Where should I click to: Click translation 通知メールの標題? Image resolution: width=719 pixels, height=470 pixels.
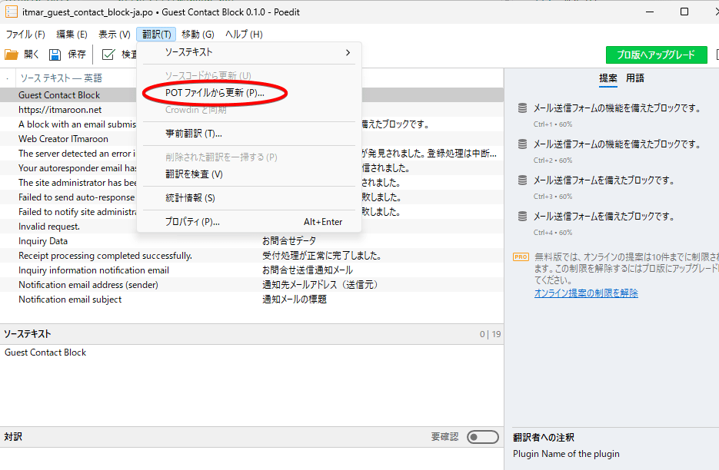pyautogui.click(x=295, y=300)
